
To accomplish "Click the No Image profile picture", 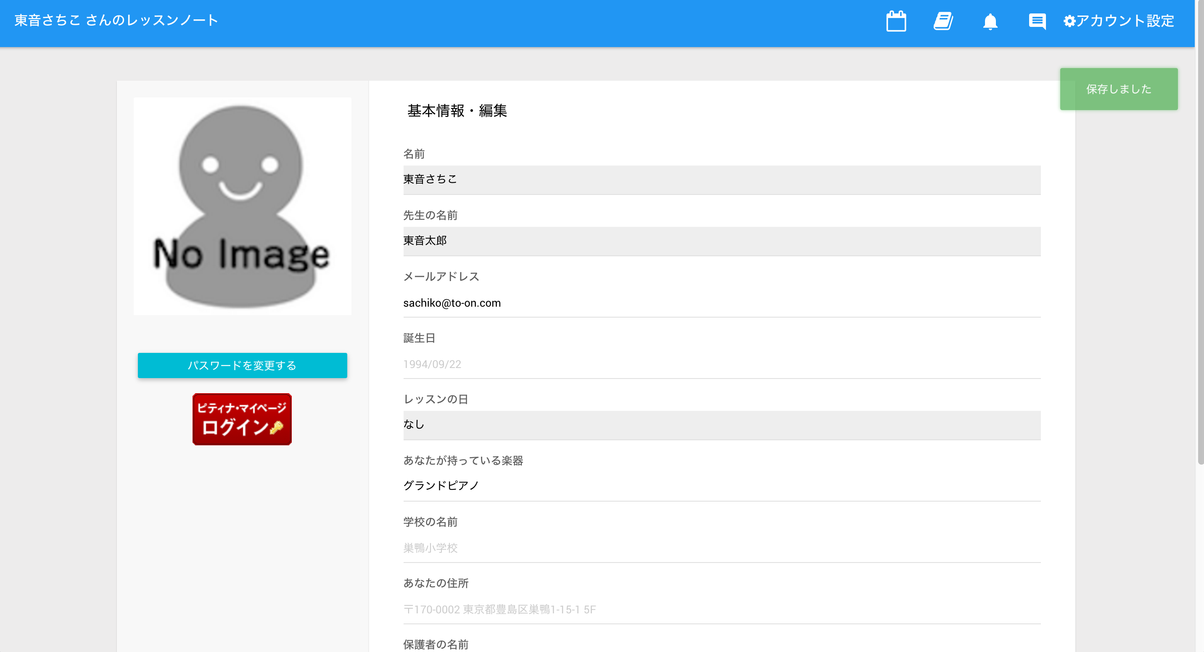I will [242, 206].
